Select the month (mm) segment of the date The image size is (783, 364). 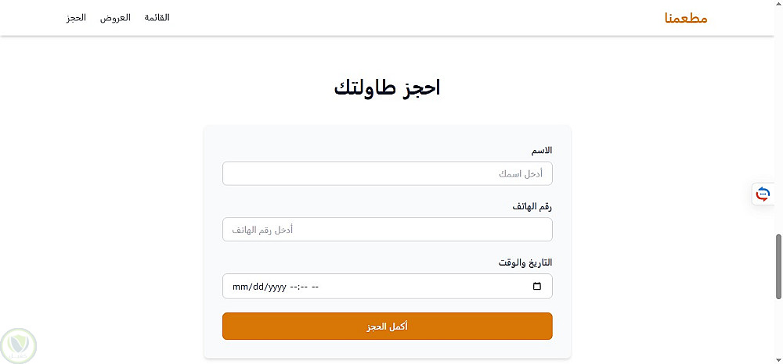tap(239, 287)
